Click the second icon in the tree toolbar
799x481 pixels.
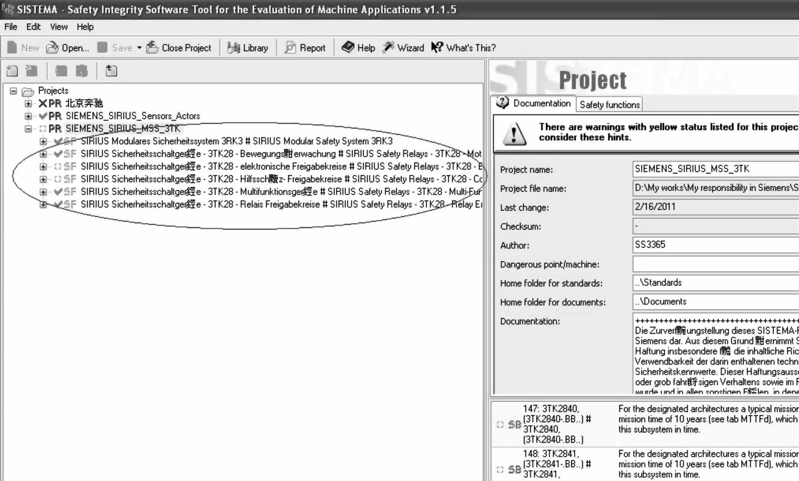[32, 71]
